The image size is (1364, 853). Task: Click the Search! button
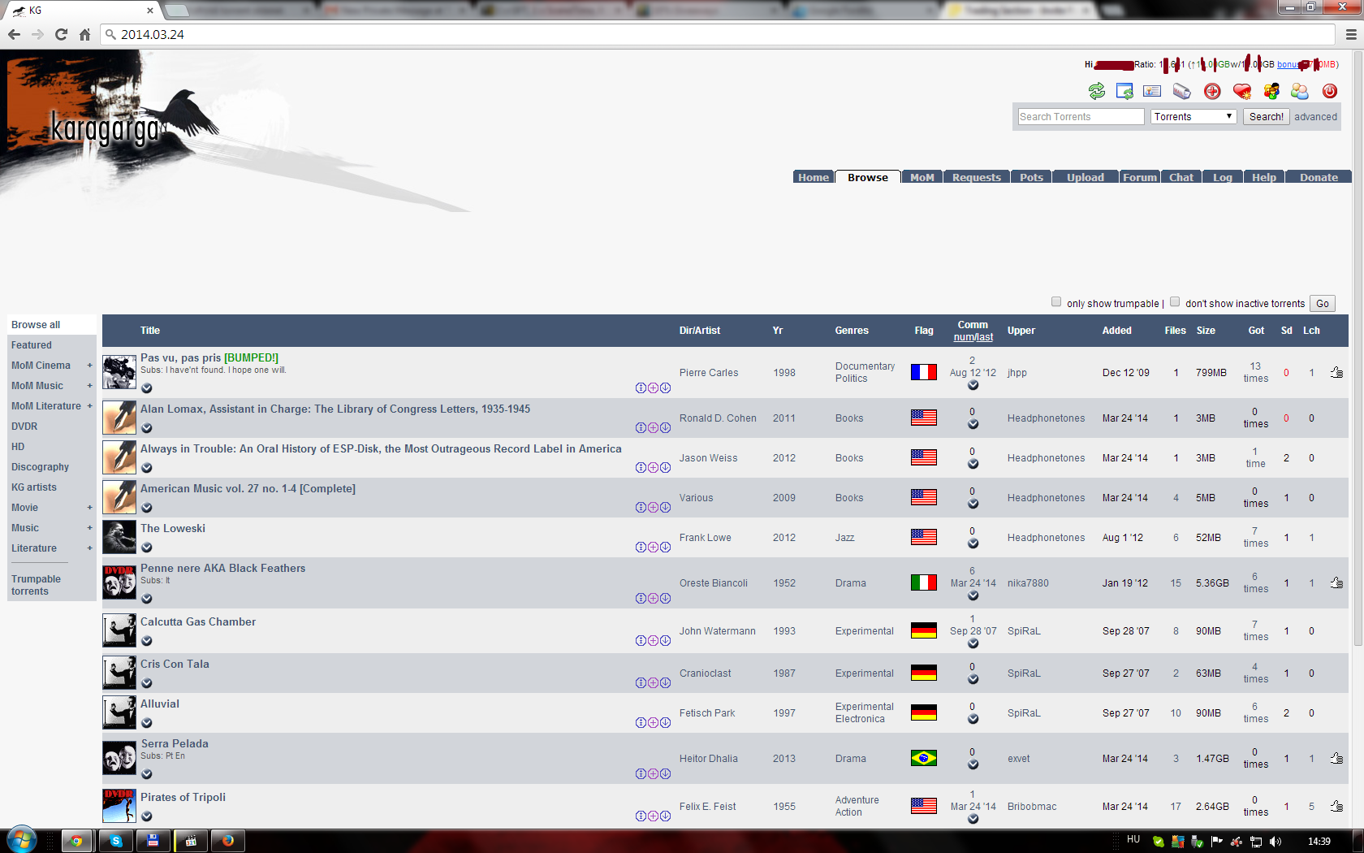pyautogui.click(x=1267, y=116)
